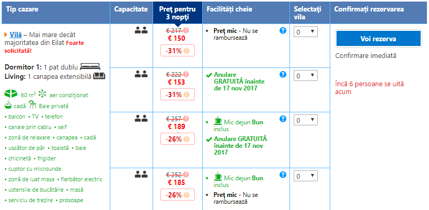
Task: Click the blue help icon beside 'Preț mic'
Action: coord(283,31)
